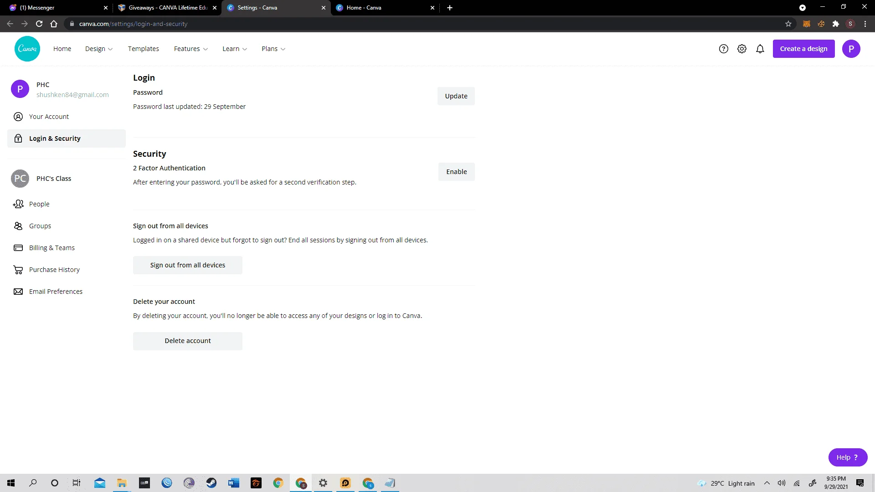Click Update to change password
The width and height of the screenshot is (875, 492).
click(x=456, y=96)
